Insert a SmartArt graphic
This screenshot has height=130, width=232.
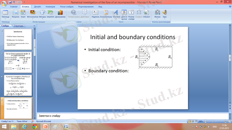[x=50, y=14]
